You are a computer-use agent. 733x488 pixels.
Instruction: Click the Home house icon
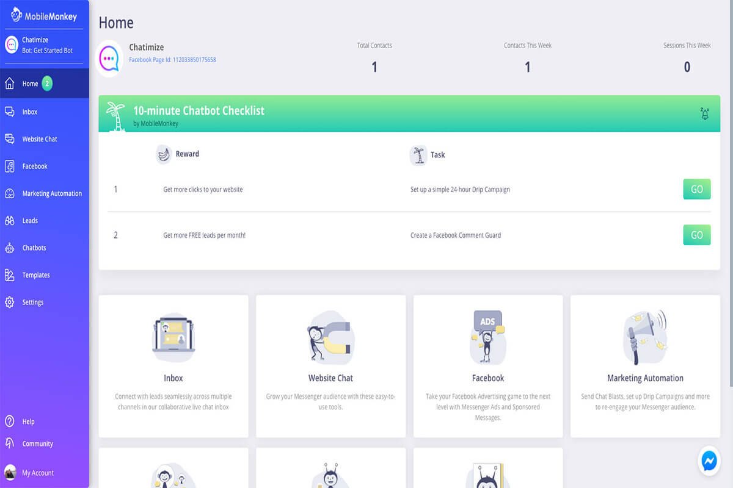coord(10,84)
